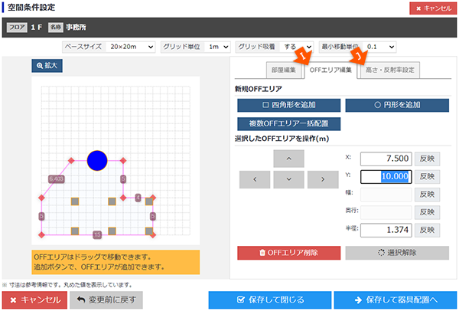This screenshot has width=459, height=311.
Task: Click the 幅 width input field
Action: click(x=386, y=195)
